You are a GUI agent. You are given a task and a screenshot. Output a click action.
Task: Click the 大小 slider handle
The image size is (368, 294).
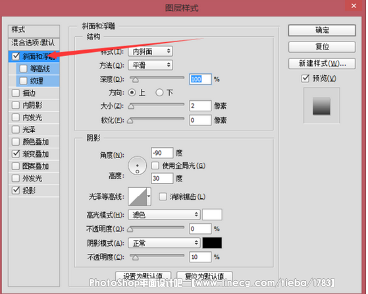131,107
